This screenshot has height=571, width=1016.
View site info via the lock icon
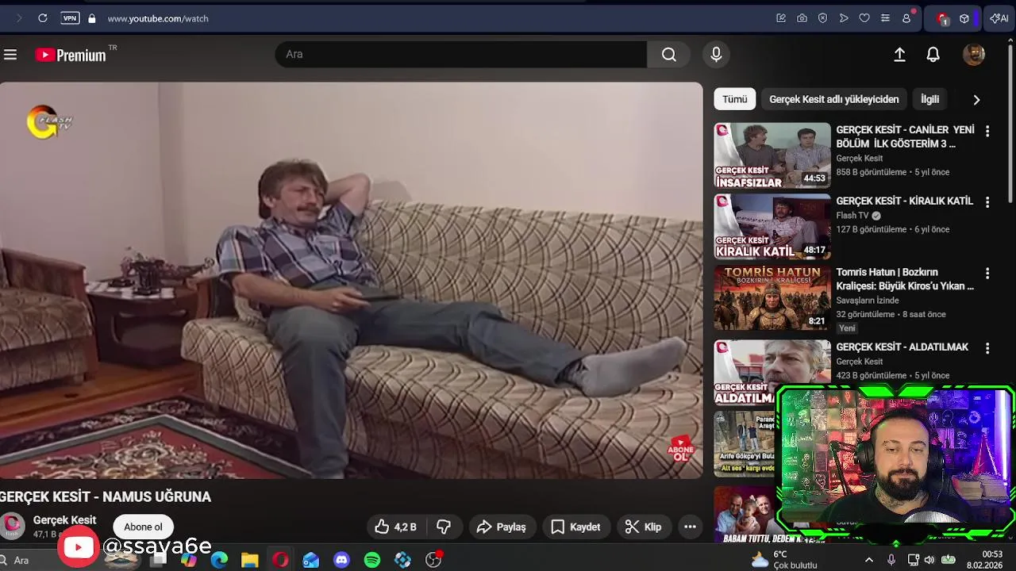pos(92,18)
